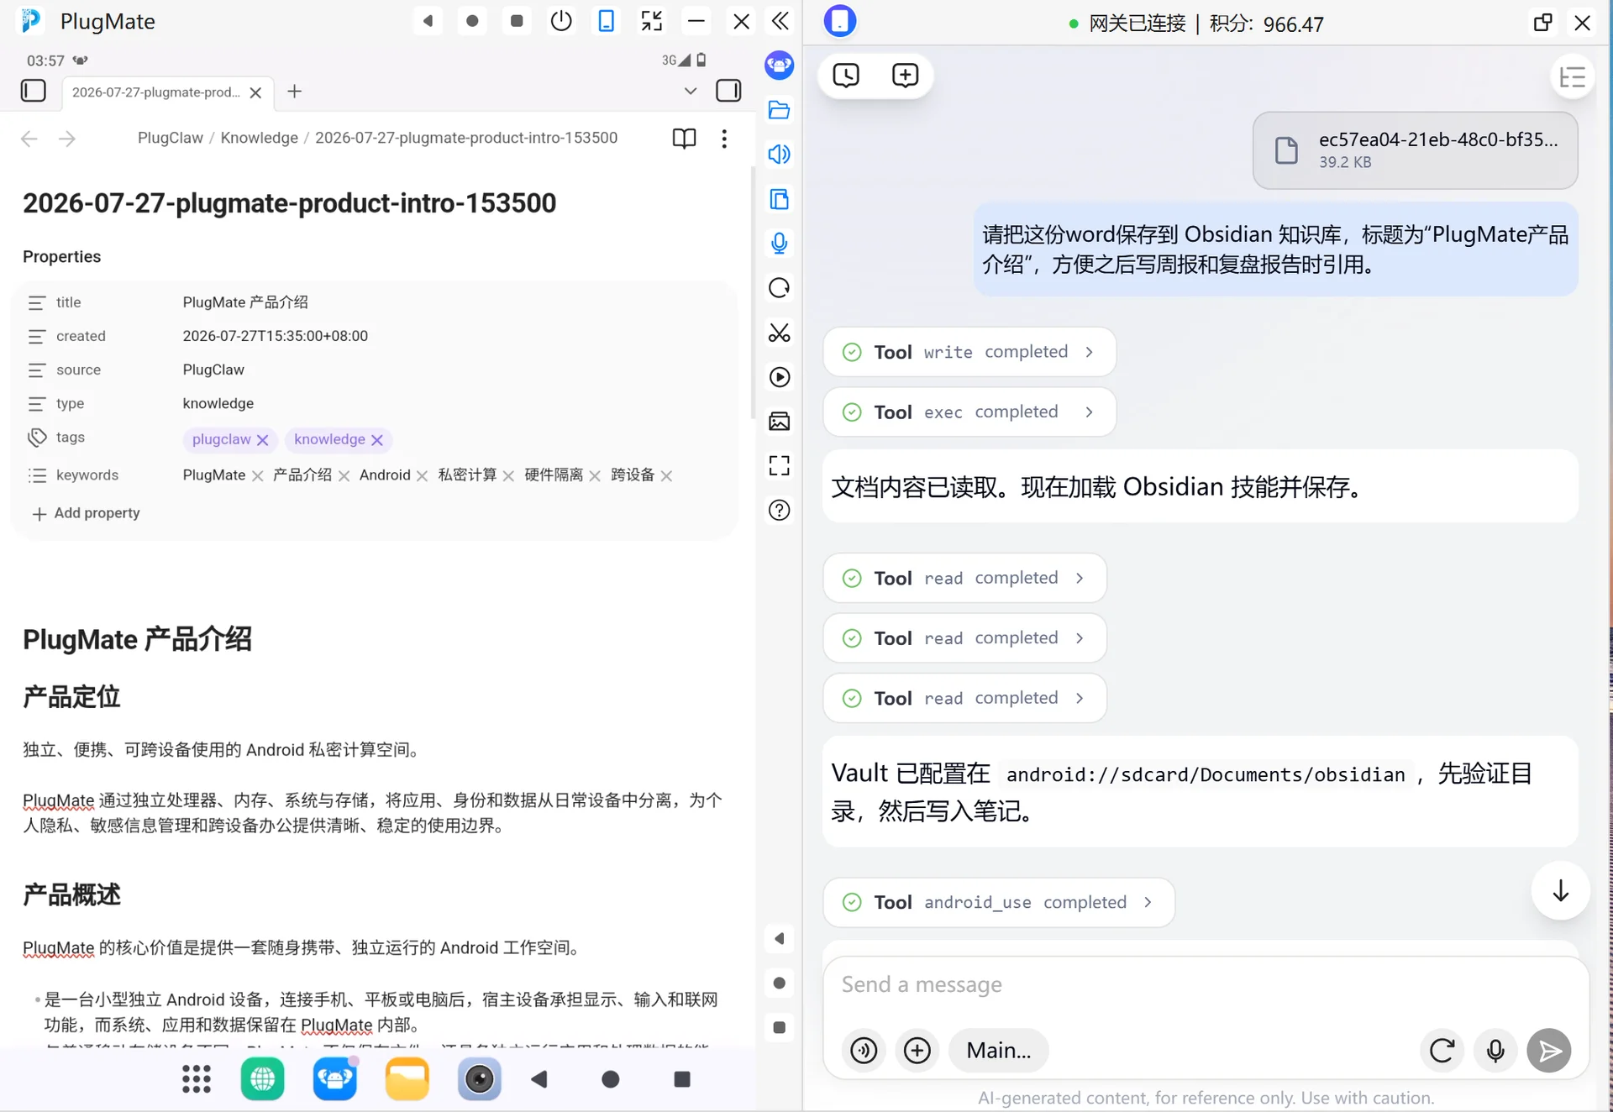
Task: Toggle the phone orientation icon
Action: [x=606, y=21]
